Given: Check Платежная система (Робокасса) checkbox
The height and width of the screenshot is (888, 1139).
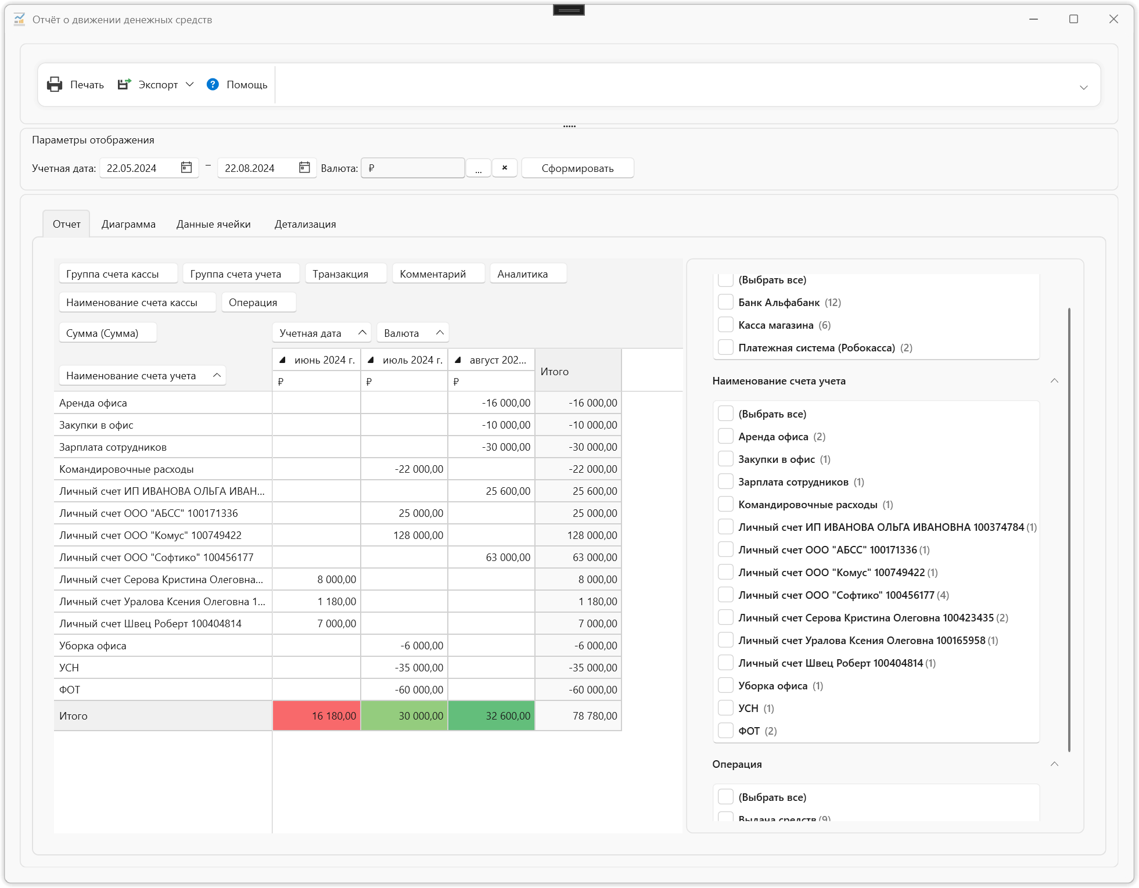Looking at the screenshot, I should pyautogui.click(x=725, y=347).
